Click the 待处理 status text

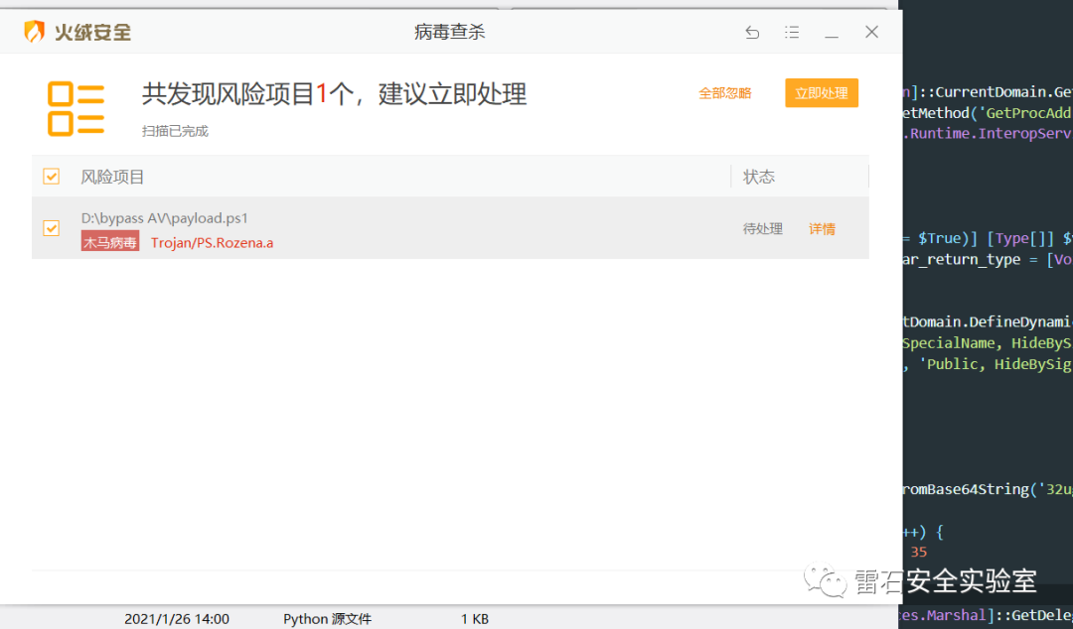click(763, 229)
